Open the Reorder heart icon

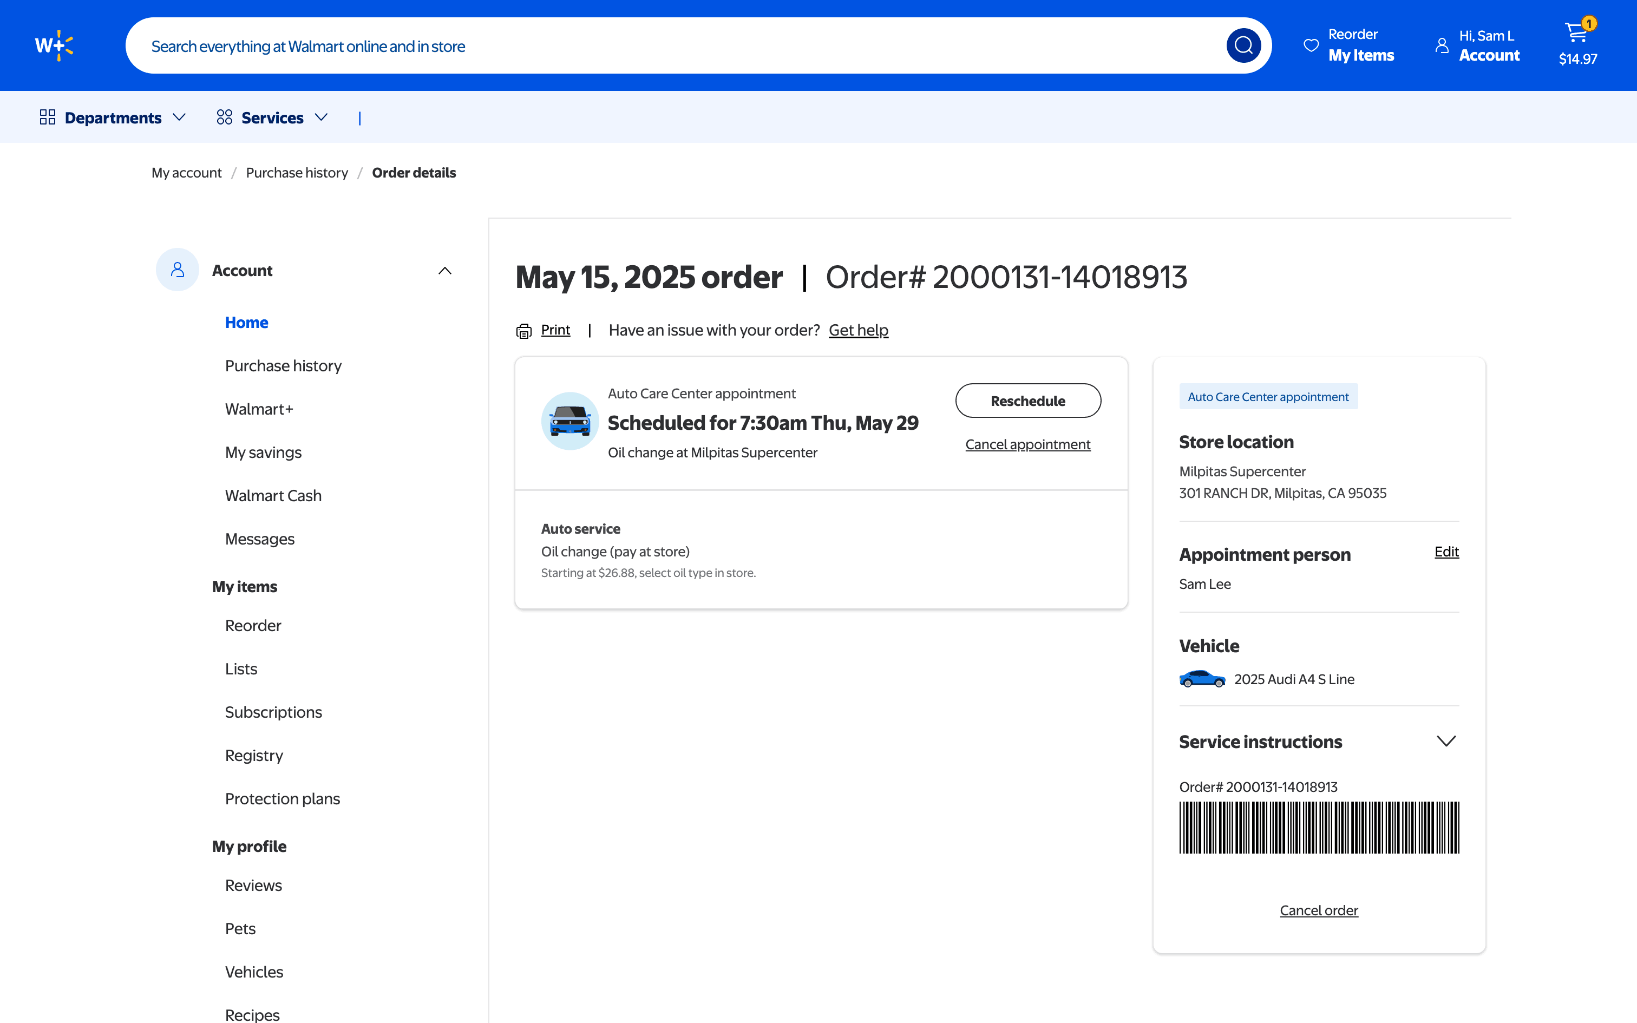coord(1311,45)
